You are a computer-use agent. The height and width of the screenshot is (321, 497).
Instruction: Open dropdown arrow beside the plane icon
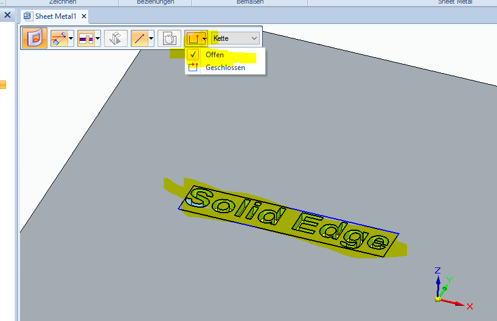click(x=71, y=38)
